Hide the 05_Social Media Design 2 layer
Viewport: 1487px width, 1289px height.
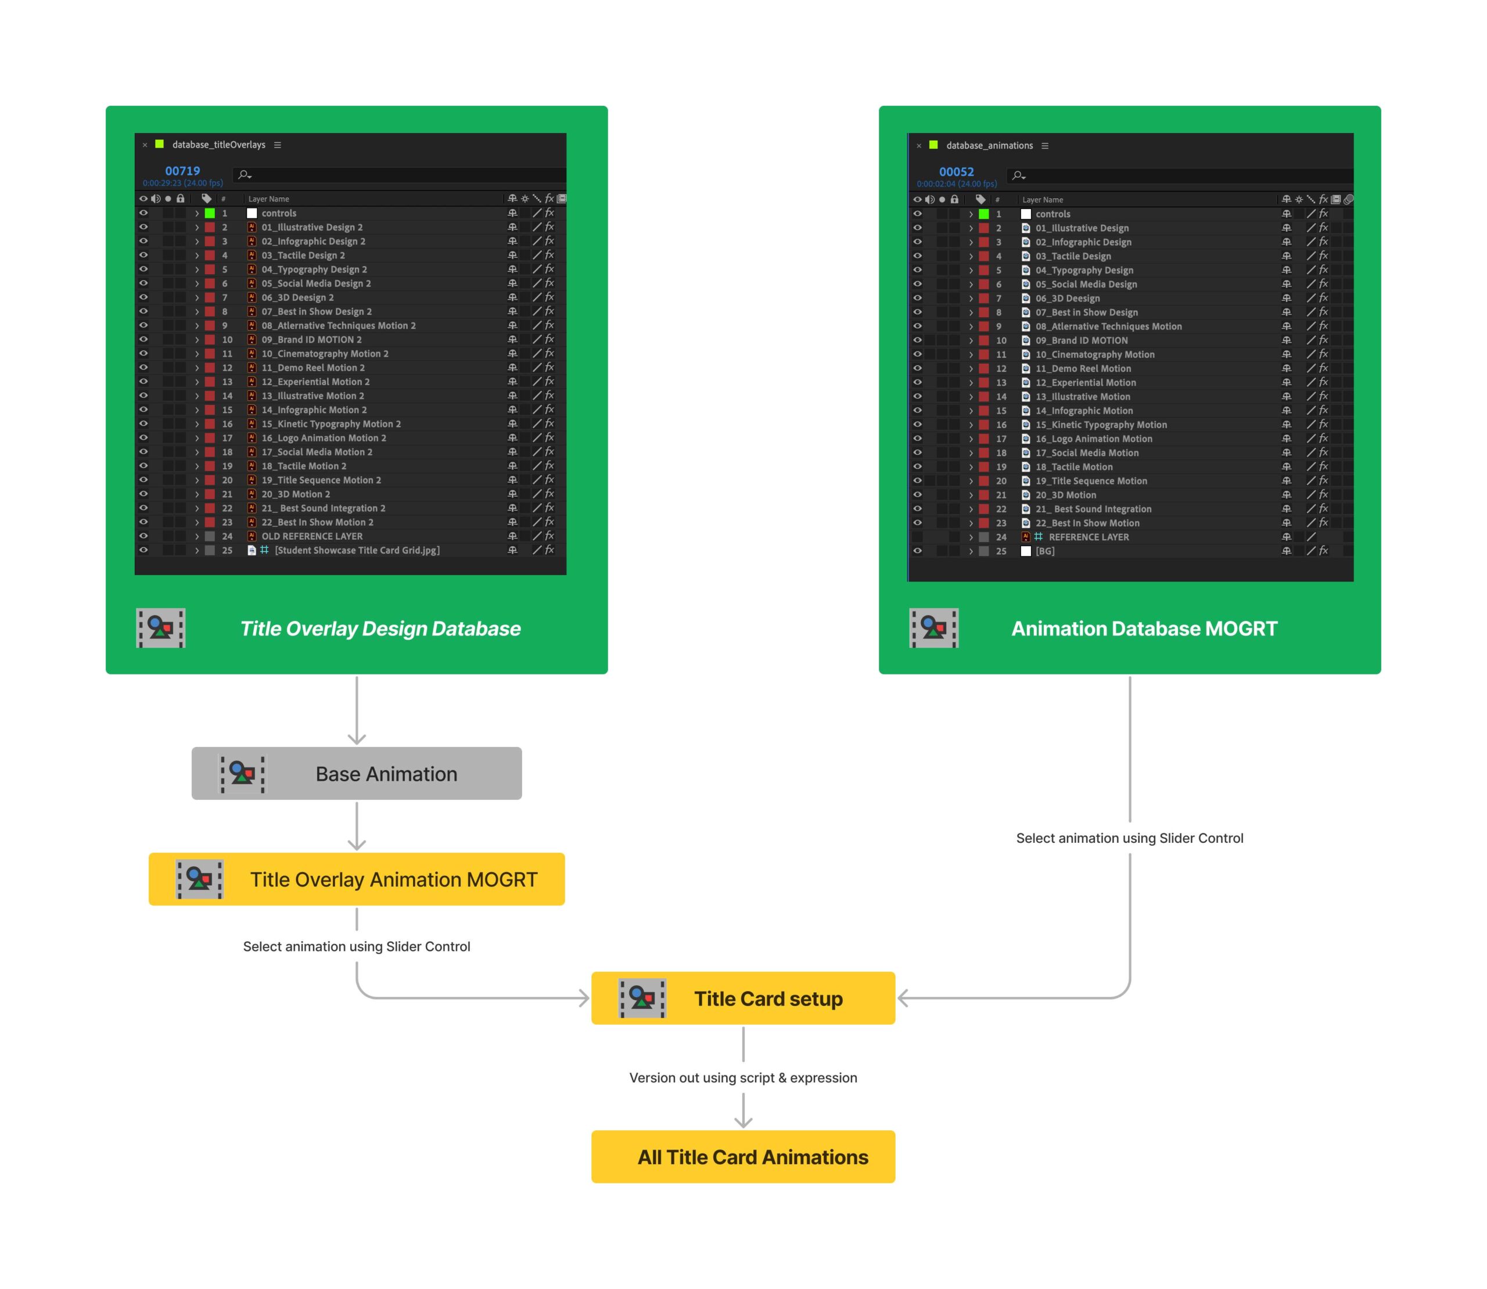pos(143,283)
